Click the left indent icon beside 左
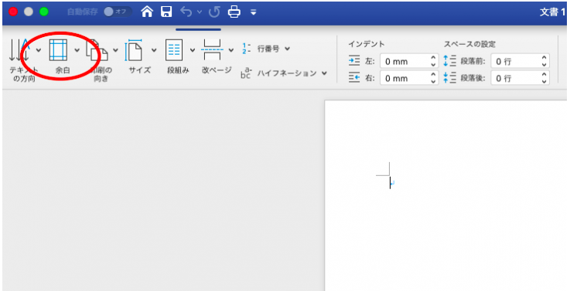 [354, 61]
